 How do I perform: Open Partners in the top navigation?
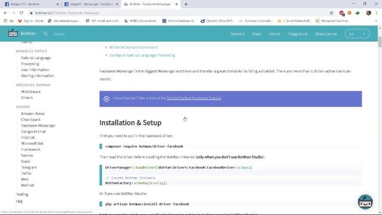(237, 34)
